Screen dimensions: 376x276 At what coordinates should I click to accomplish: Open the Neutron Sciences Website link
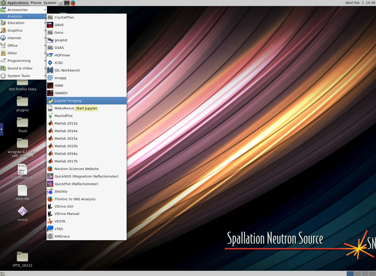(86, 169)
